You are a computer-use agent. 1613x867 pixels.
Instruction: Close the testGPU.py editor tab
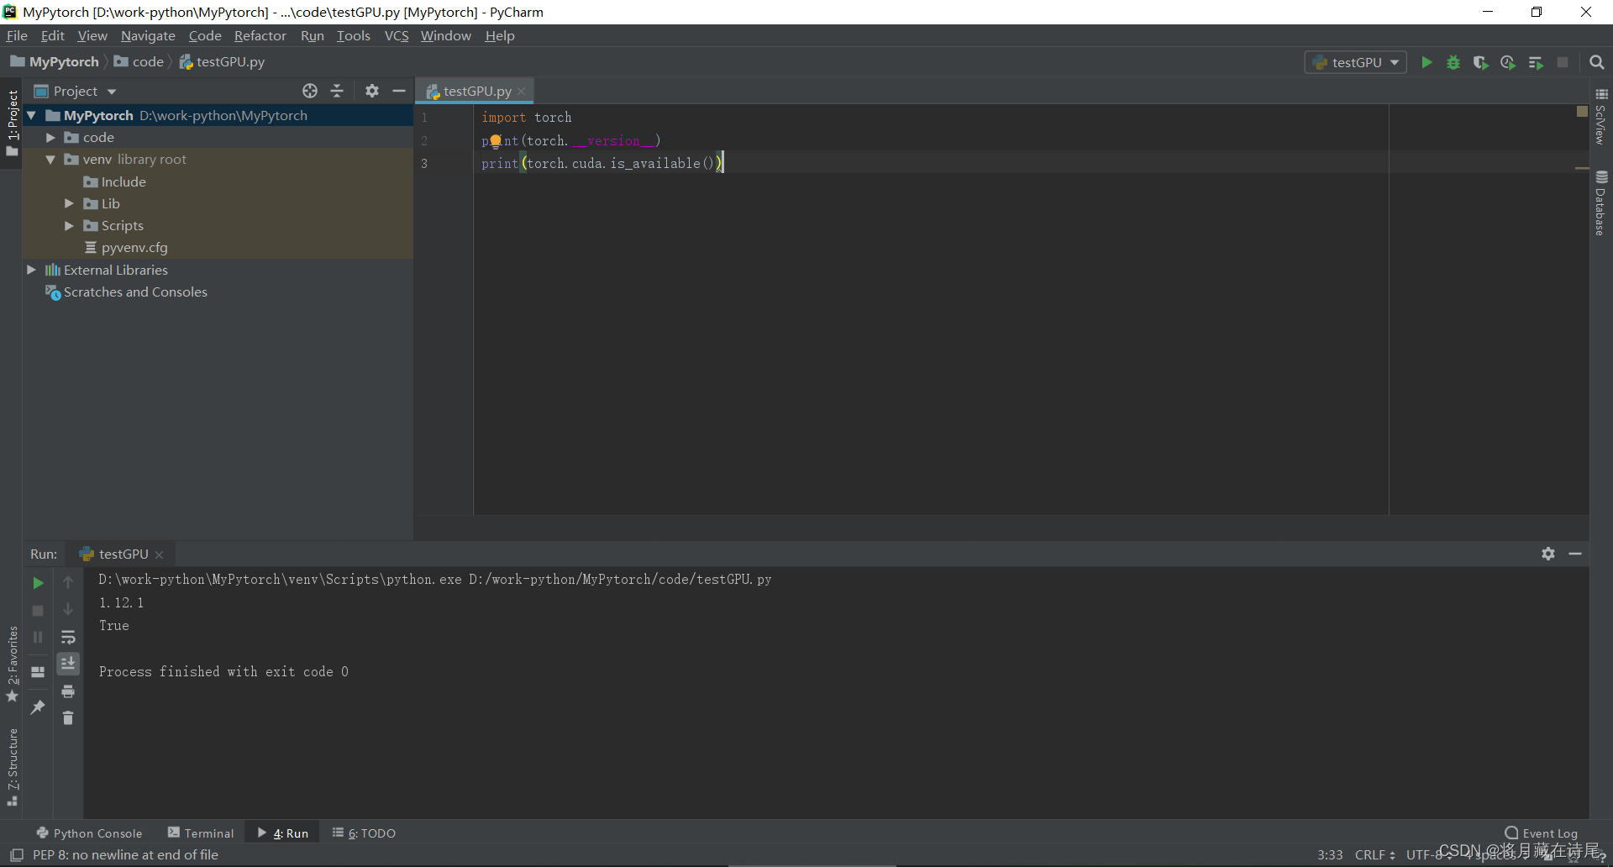[522, 91]
